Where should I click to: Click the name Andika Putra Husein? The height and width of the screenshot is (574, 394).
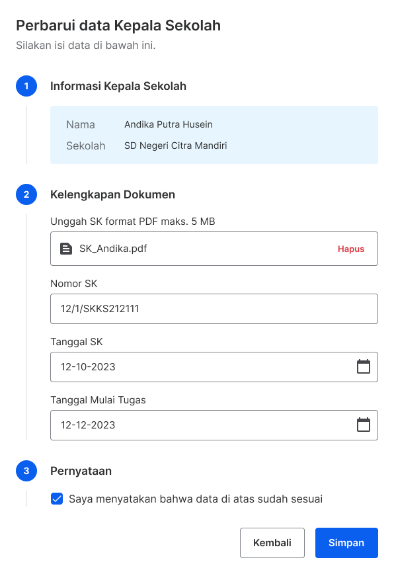click(x=169, y=124)
